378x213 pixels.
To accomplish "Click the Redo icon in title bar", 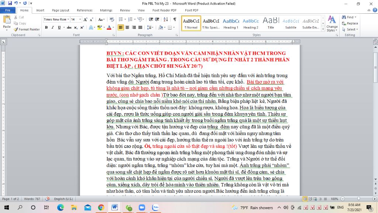I will [25, 3].
